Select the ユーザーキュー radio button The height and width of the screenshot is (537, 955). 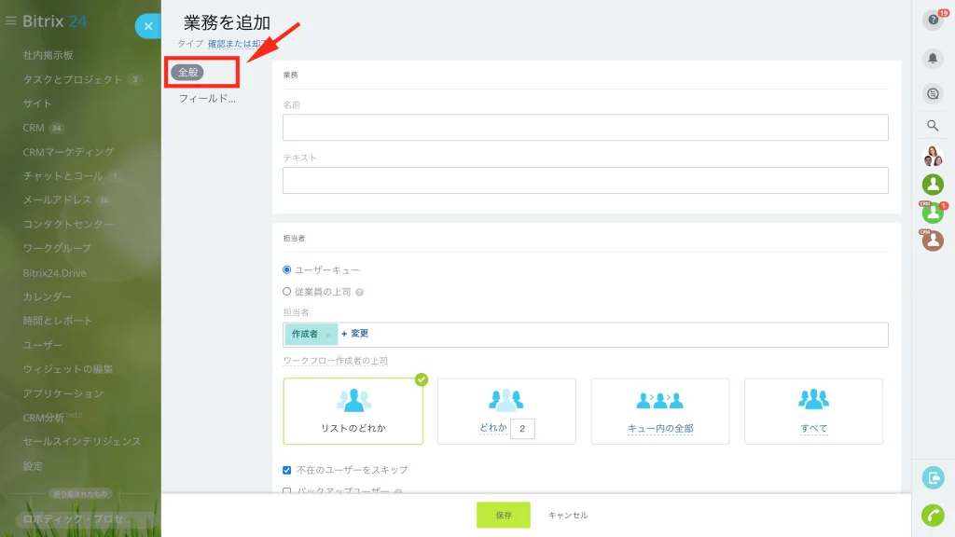[x=287, y=269]
